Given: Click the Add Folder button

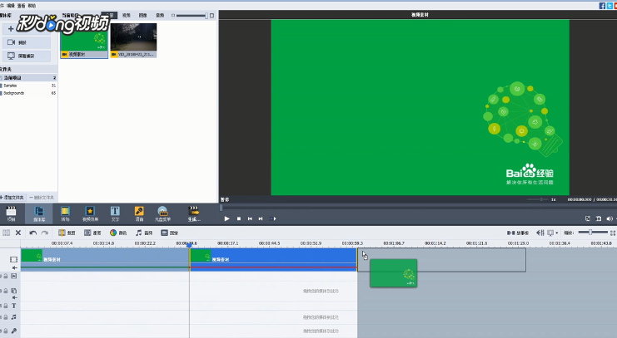Looking at the screenshot, I should tap(13, 198).
